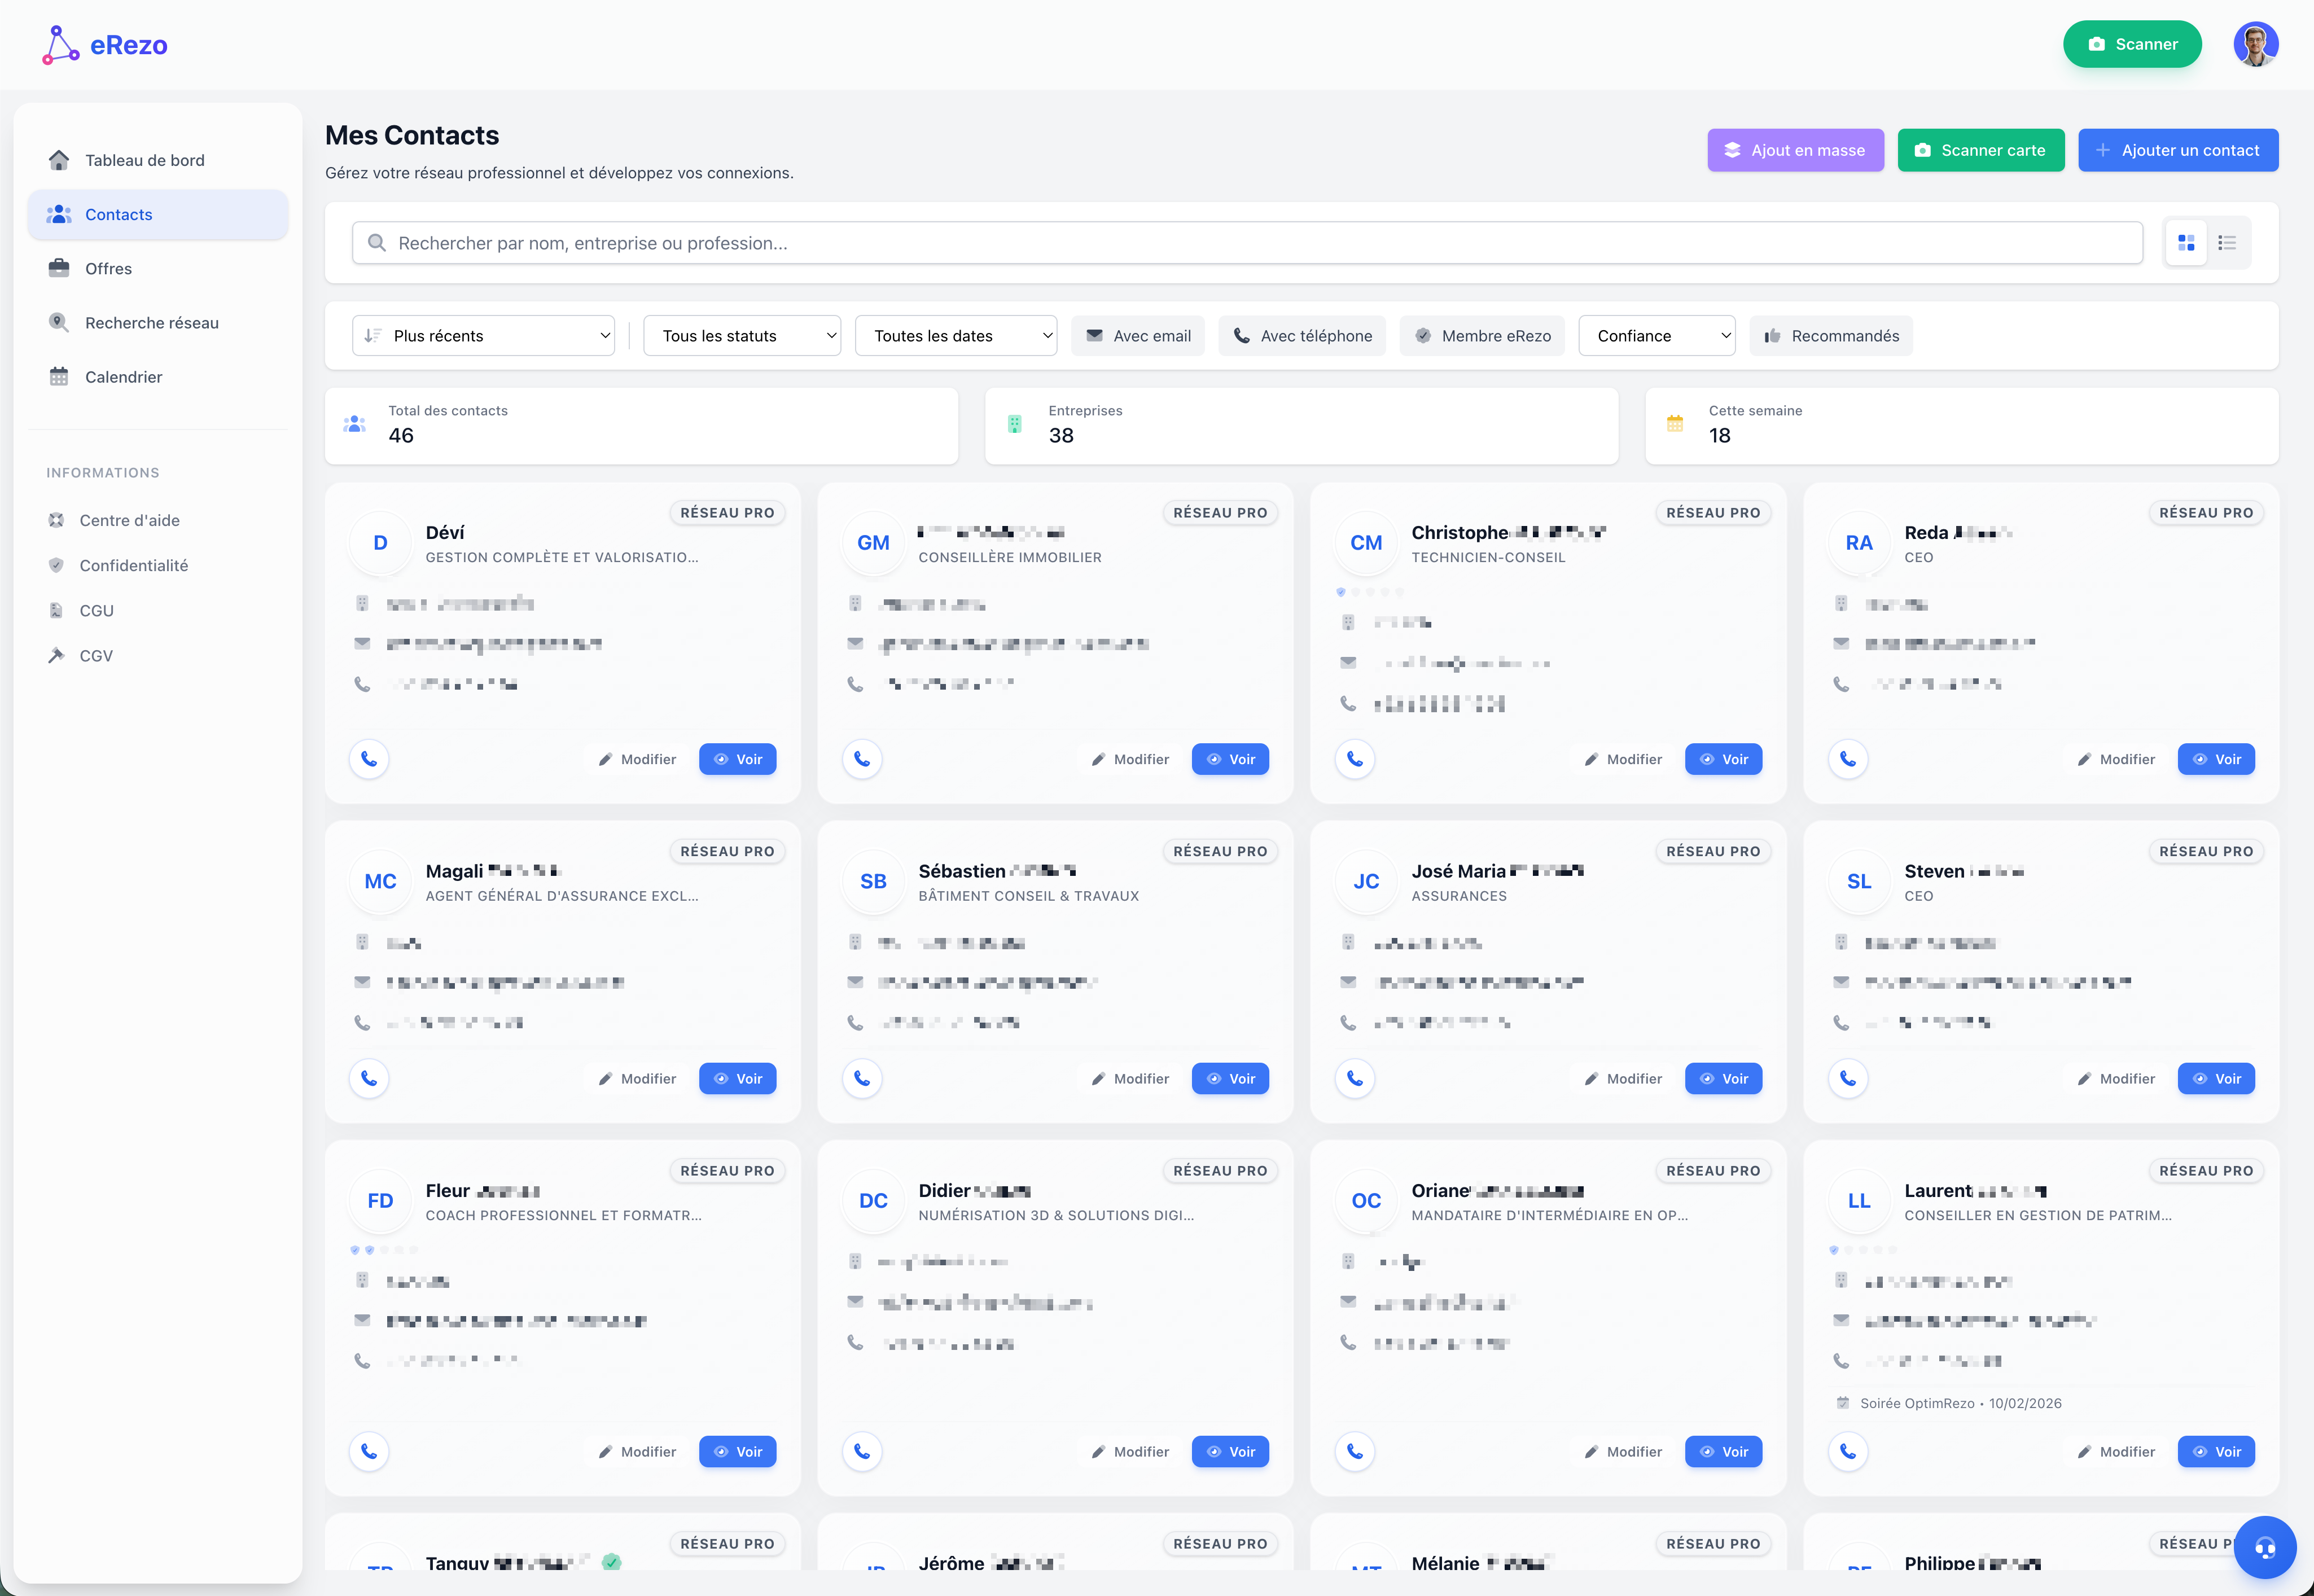The width and height of the screenshot is (2314, 1596).
Task: Toggle the Avec téléphone filter
Action: click(x=1302, y=335)
